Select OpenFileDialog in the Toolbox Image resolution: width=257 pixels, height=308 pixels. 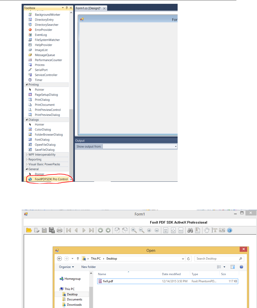click(45, 145)
